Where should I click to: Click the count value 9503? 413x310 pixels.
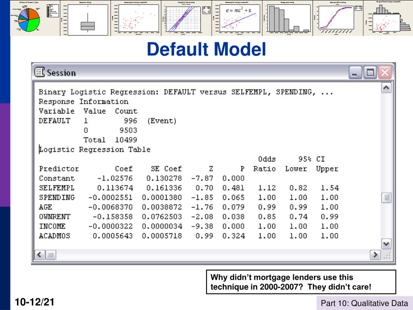(128, 130)
